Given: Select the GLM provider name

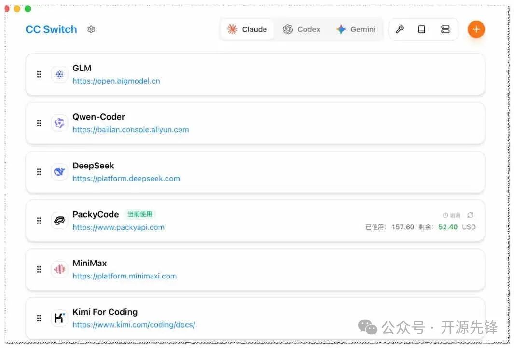Looking at the screenshot, I should coord(82,68).
